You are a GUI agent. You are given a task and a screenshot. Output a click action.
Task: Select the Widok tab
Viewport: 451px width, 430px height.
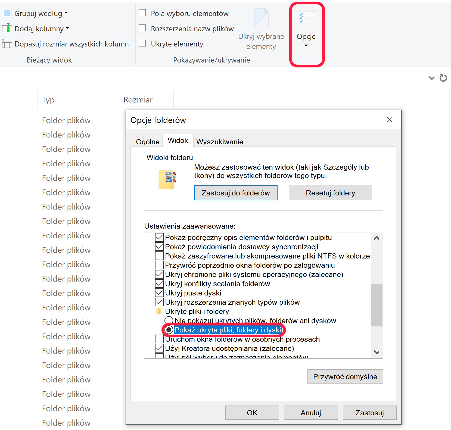pos(178,141)
